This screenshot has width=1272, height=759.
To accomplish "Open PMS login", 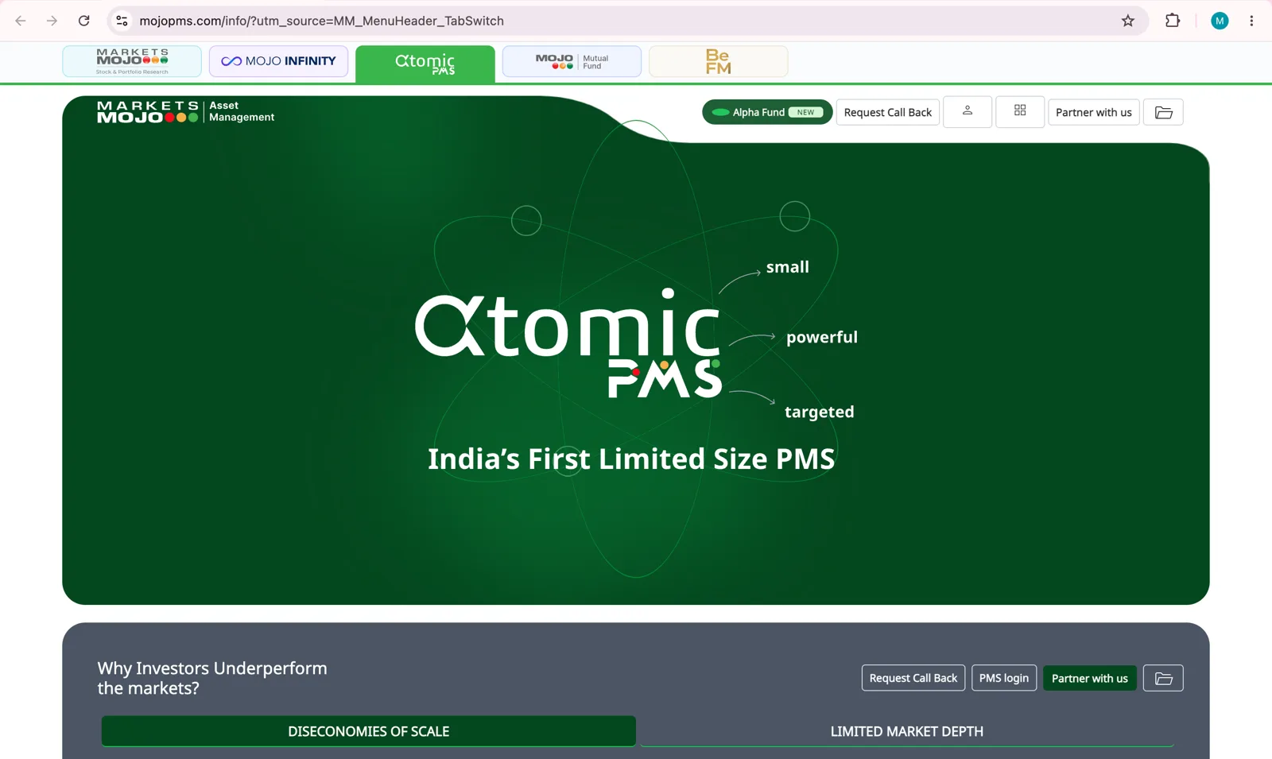I will 1004,678.
